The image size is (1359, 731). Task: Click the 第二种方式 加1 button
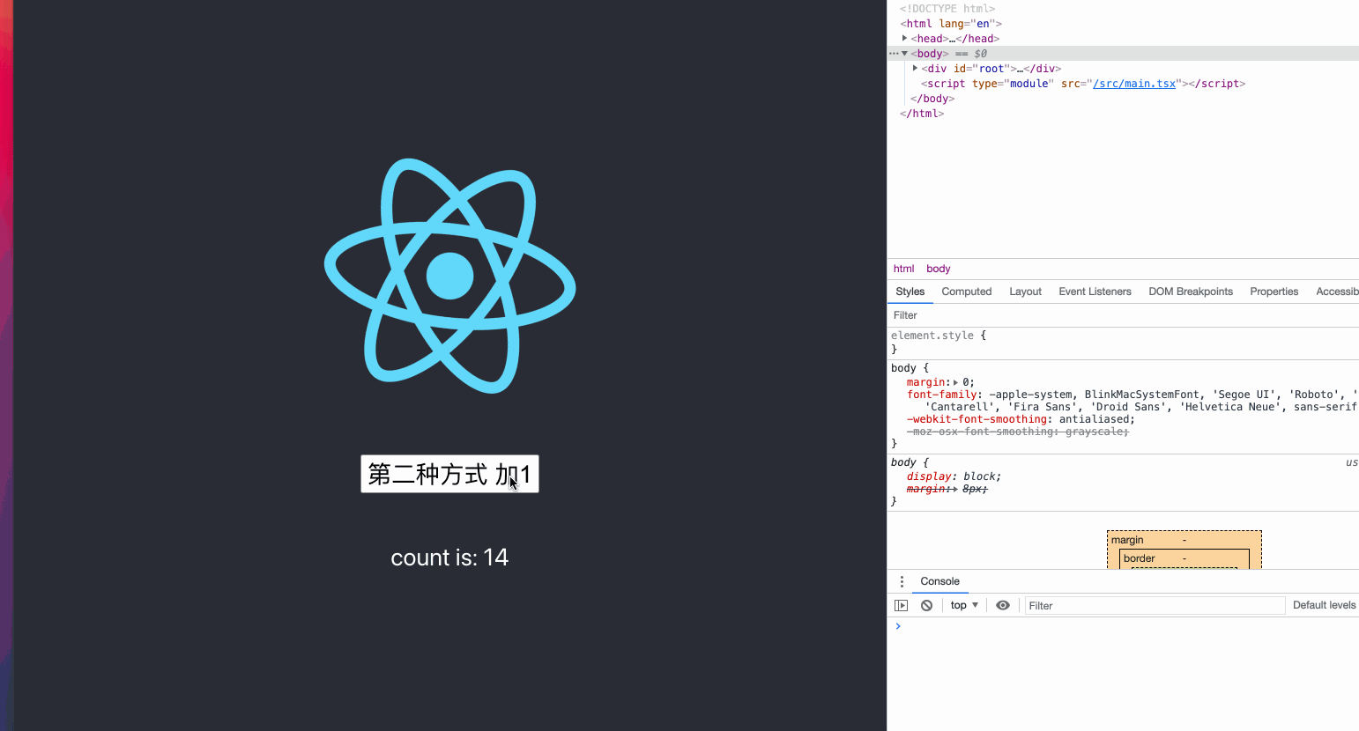point(449,475)
